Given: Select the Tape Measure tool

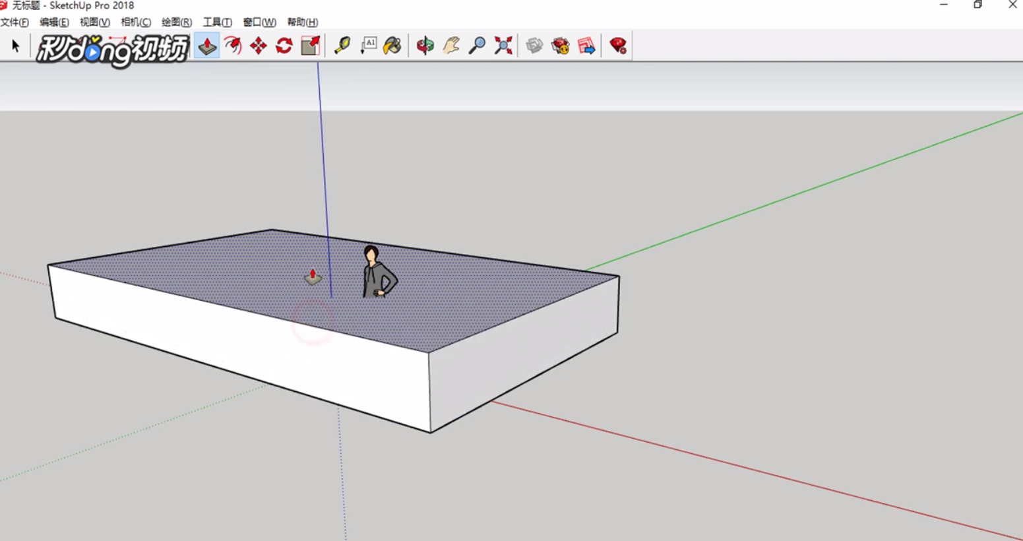Looking at the screenshot, I should [x=341, y=46].
